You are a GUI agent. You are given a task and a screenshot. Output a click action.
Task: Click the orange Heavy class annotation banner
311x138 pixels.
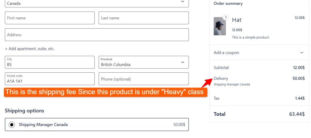point(105,92)
